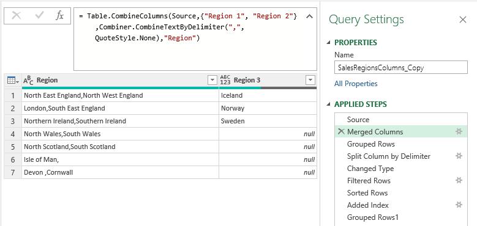The image size is (477, 226).
Task: Select the Grouped Rows1 step
Action: click(400, 217)
